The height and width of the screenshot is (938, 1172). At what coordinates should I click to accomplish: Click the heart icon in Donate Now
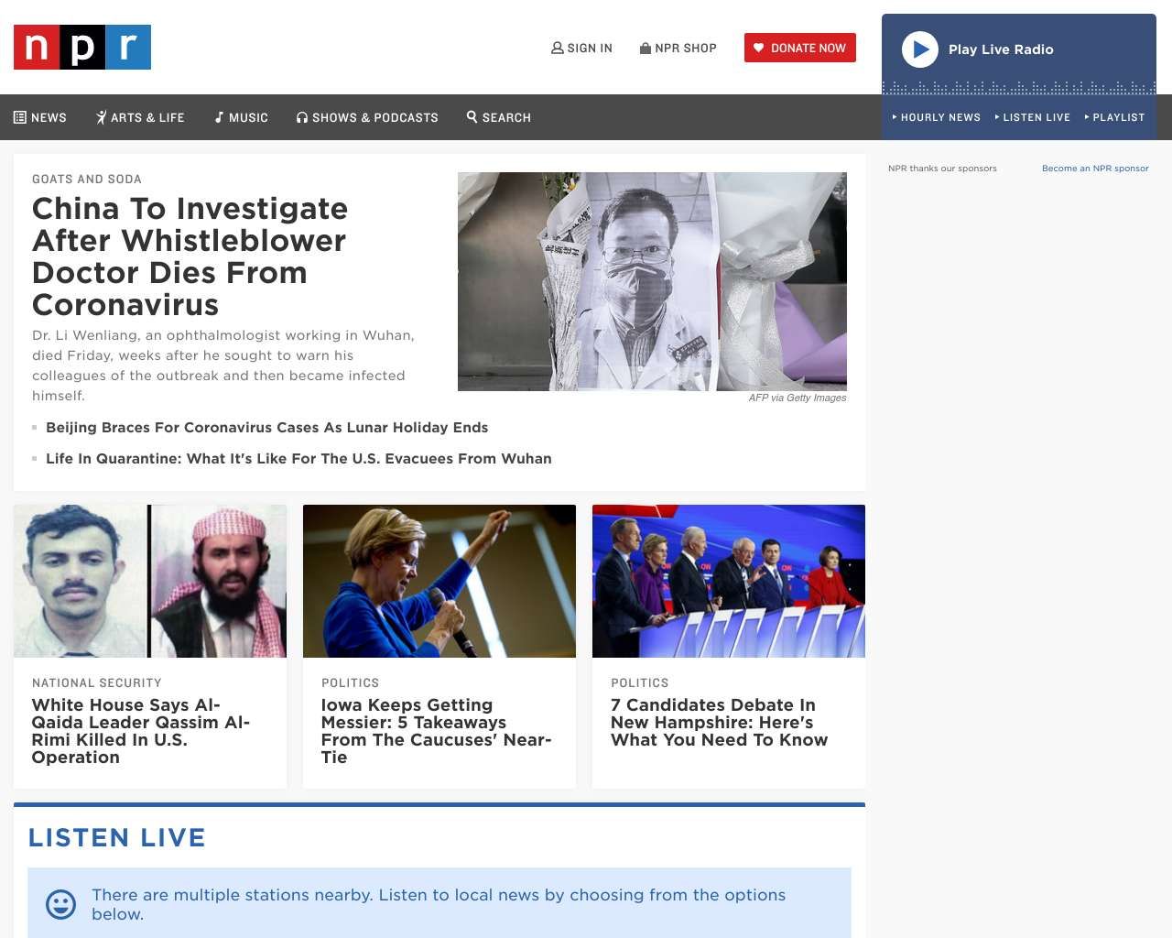click(x=758, y=48)
